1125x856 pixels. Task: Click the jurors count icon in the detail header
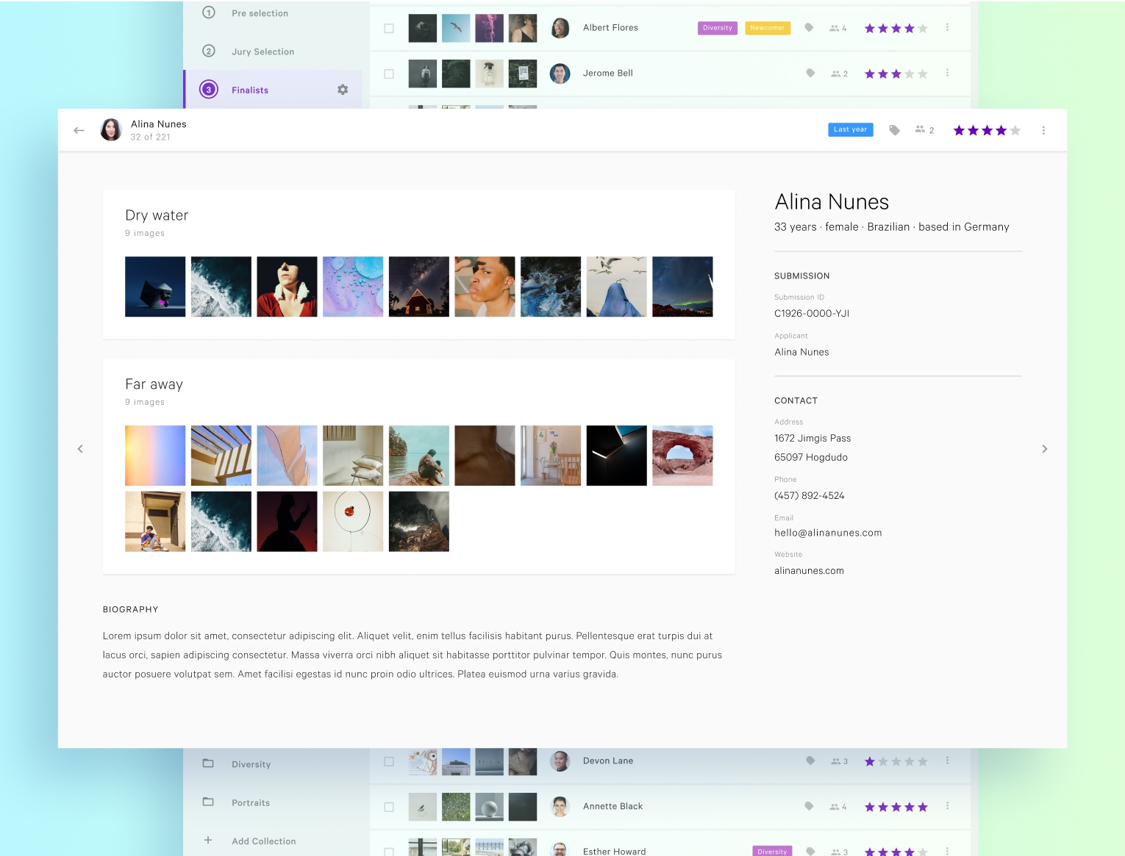pyautogui.click(x=920, y=129)
